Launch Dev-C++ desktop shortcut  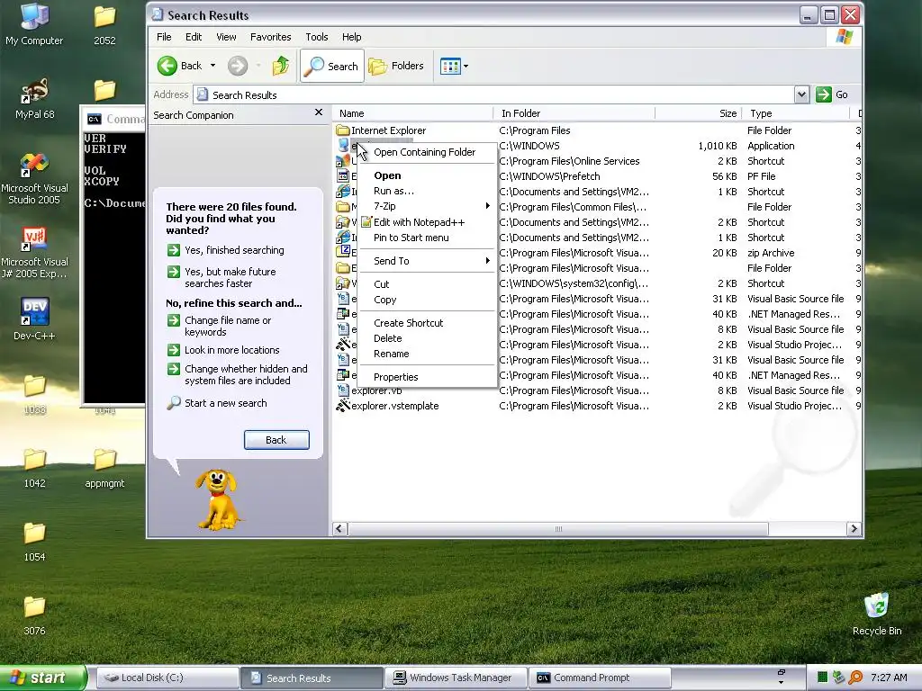pos(35,318)
